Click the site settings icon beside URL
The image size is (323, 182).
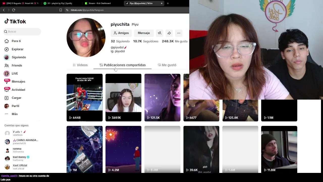tap(67, 10)
